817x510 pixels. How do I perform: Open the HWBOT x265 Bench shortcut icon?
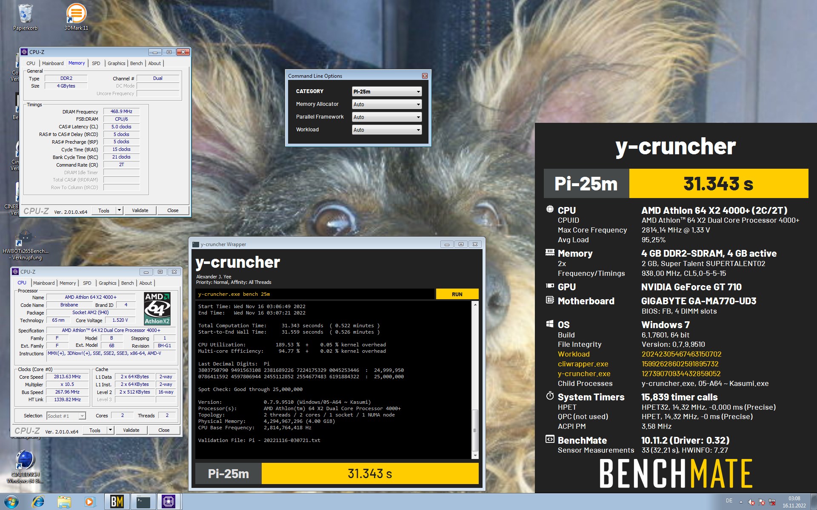point(26,245)
